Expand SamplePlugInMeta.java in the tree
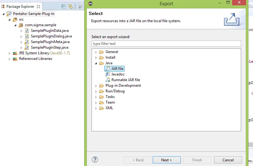The width and height of the screenshot is (253, 166). tap(21, 42)
